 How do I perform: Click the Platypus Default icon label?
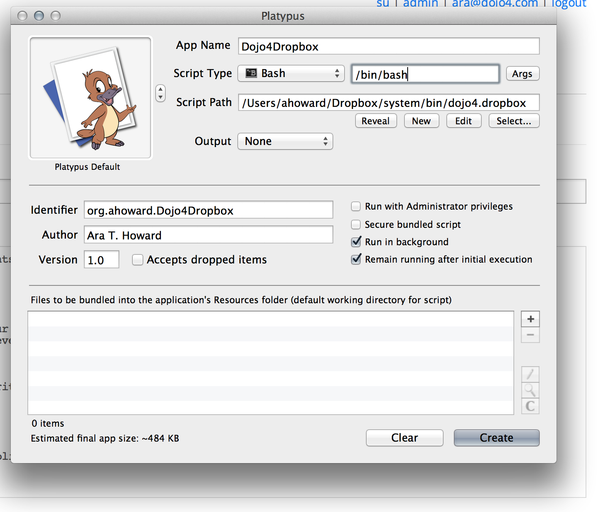88,167
